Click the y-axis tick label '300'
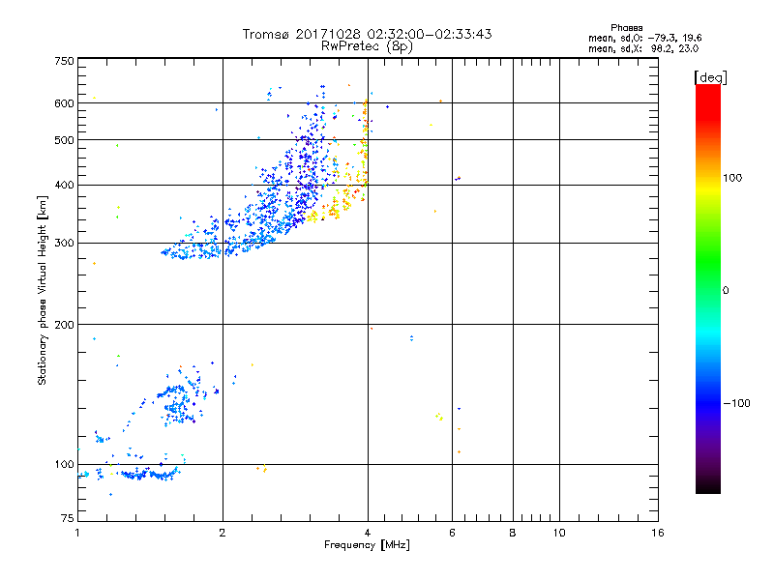This screenshot has width=774, height=580. 64,244
